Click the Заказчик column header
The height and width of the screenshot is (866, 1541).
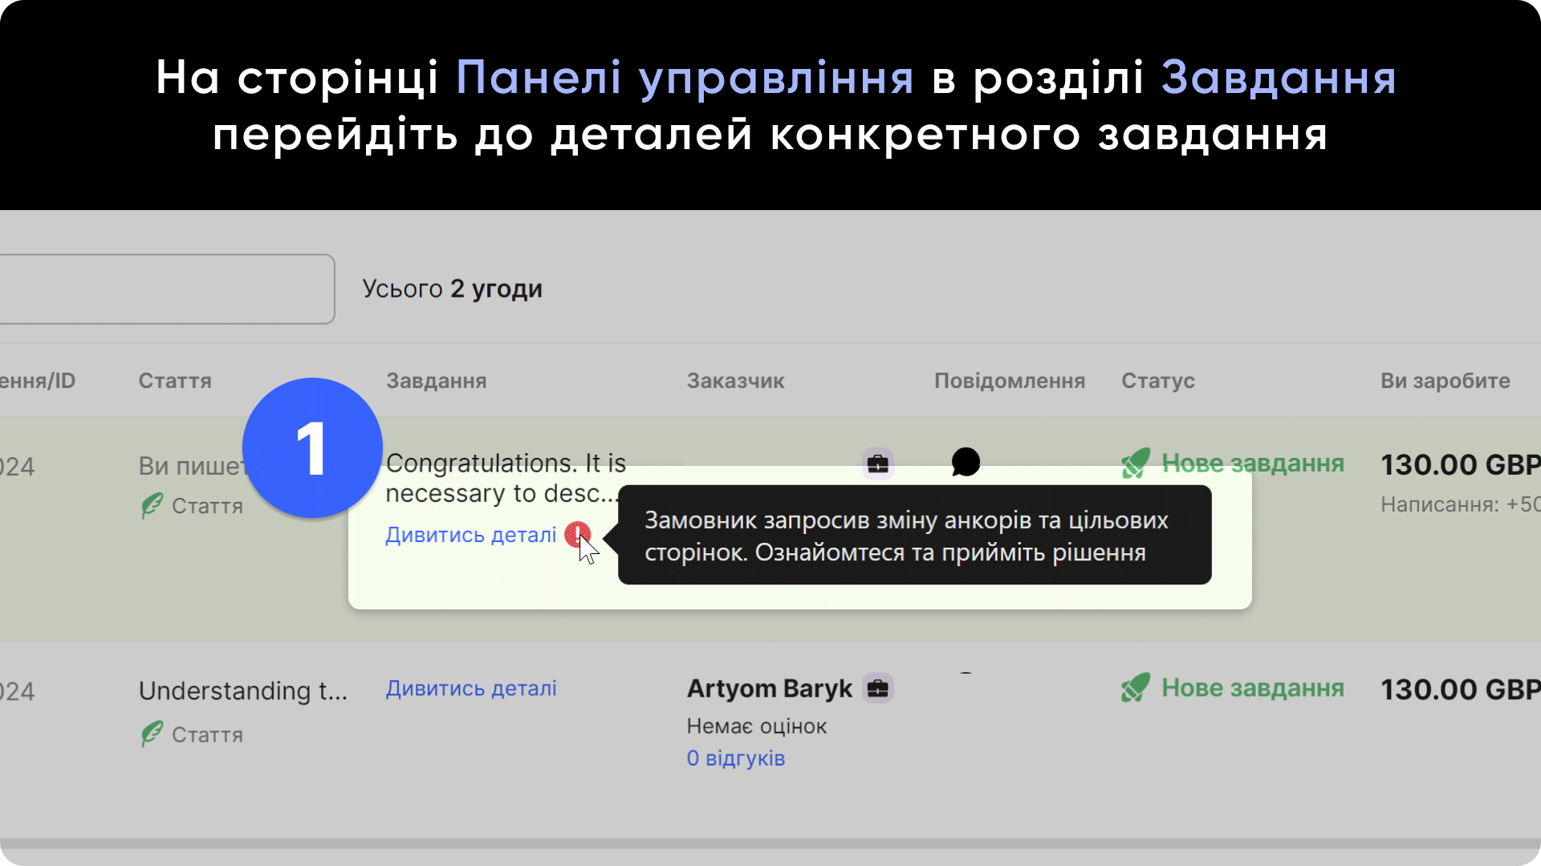click(x=735, y=381)
